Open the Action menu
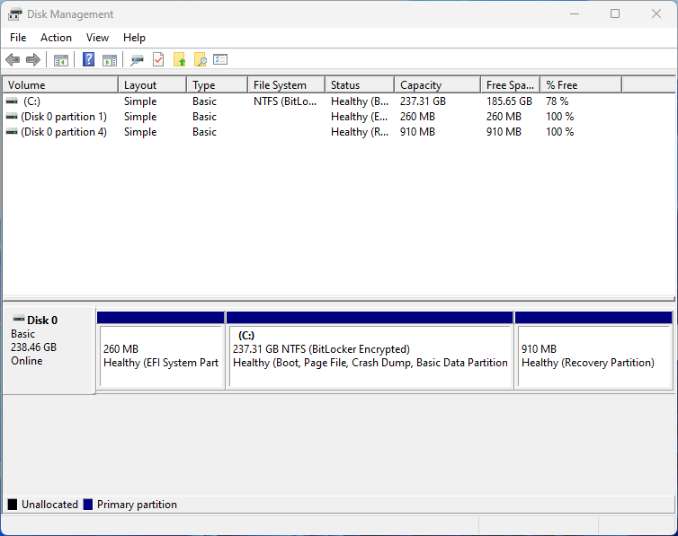This screenshot has width=678, height=536. point(57,38)
